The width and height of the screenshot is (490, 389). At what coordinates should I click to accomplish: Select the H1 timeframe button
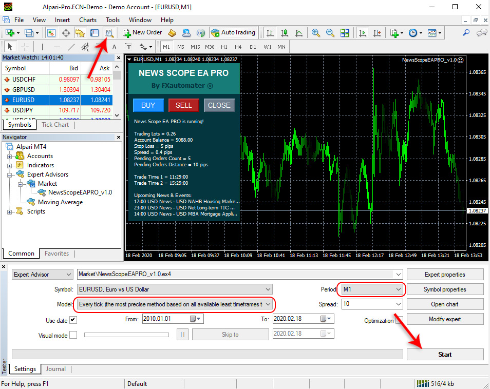coord(224,47)
